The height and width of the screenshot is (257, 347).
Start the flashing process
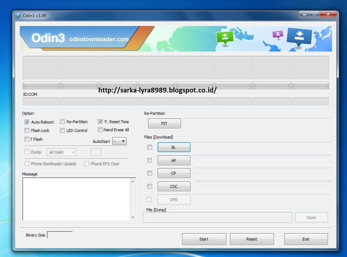click(204, 239)
